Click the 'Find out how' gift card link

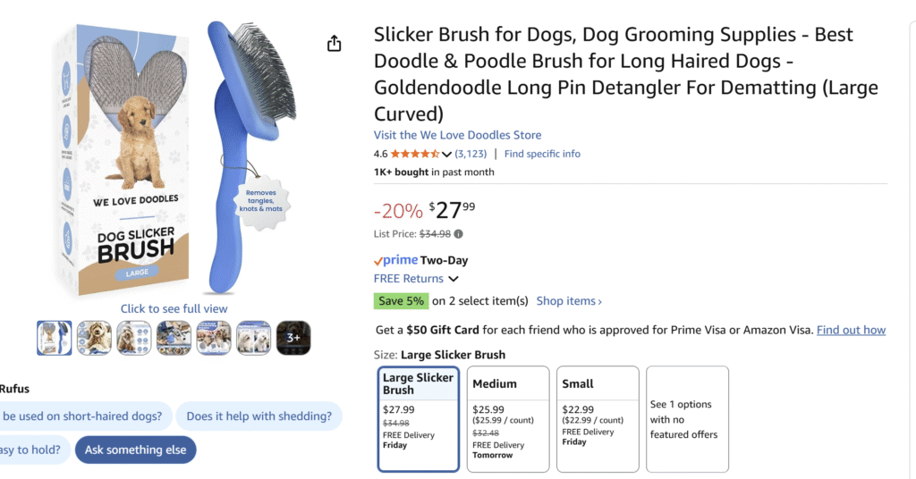click(851, 330)
